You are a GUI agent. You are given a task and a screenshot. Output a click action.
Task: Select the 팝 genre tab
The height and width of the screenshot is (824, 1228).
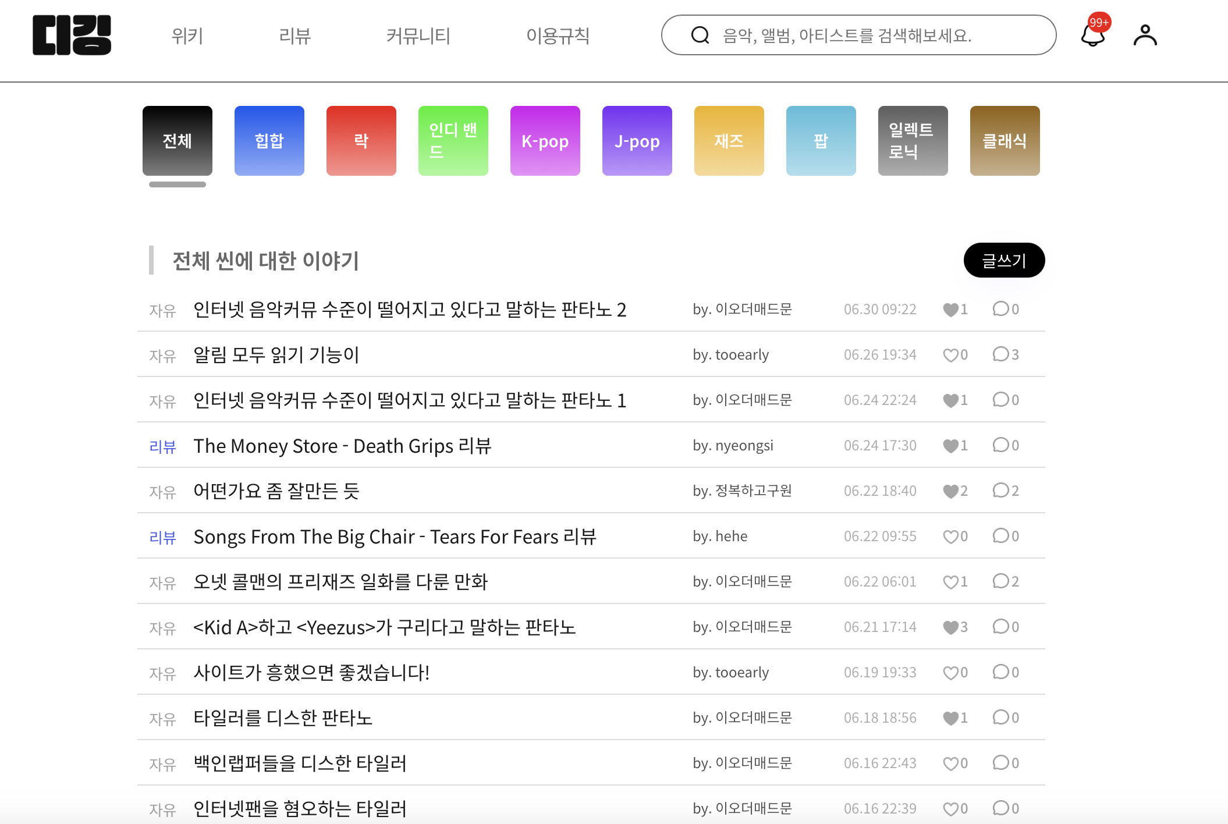pyautogui.click(x=821, y=141)
